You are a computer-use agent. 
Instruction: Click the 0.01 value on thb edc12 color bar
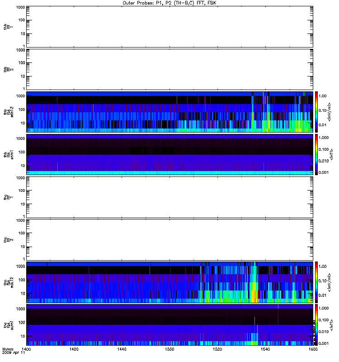coord(322,125)
